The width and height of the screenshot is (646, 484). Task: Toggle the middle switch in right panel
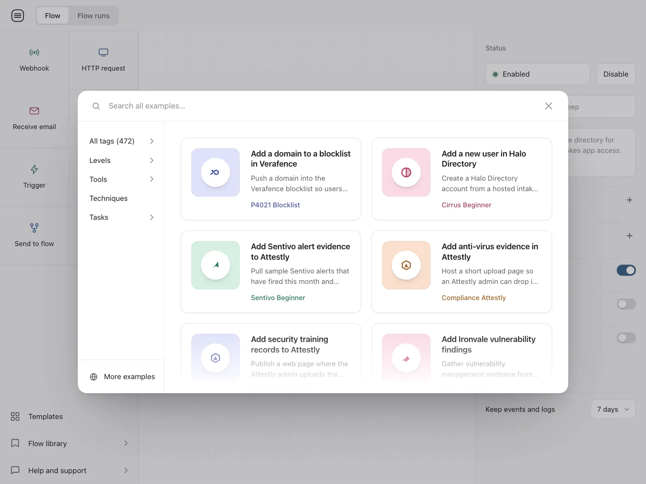pos(626,304)
